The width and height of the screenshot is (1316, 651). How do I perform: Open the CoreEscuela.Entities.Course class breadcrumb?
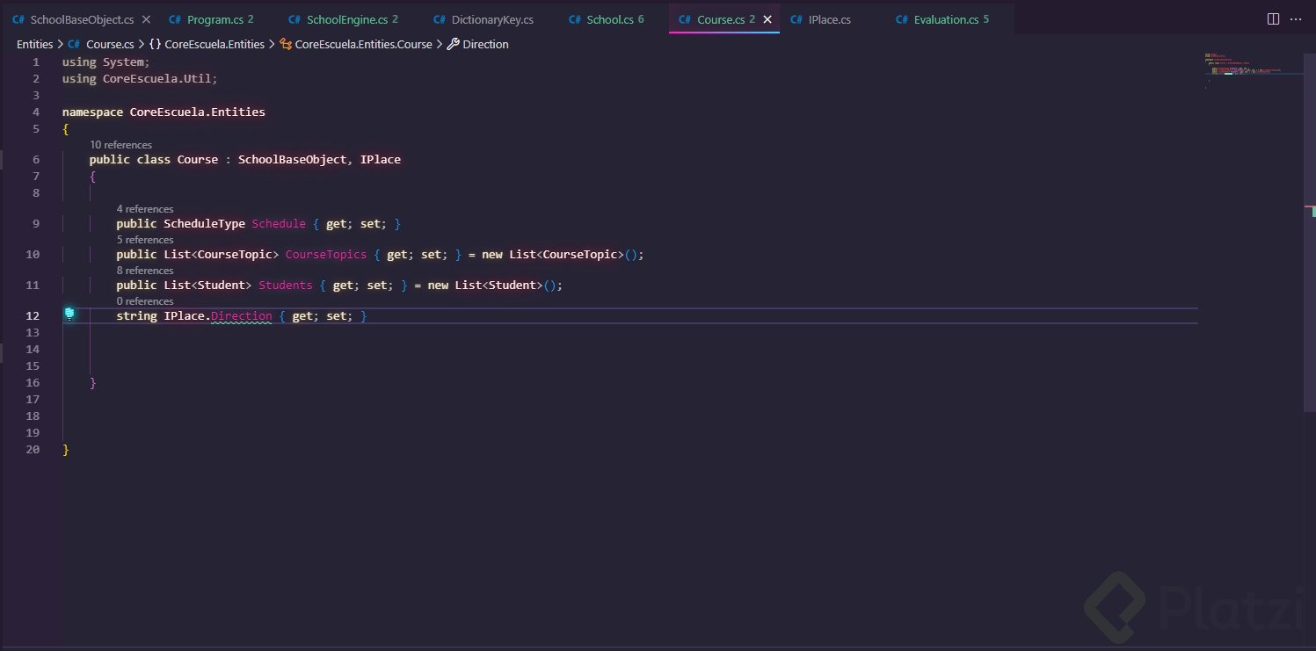[x=364, y=44]
